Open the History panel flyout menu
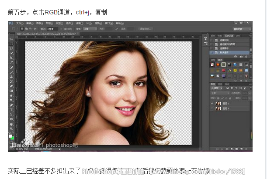 point(250,36)
